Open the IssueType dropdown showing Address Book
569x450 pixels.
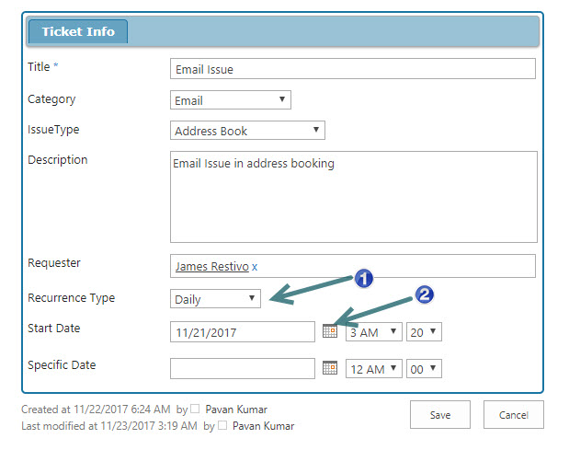click(248, 131)
